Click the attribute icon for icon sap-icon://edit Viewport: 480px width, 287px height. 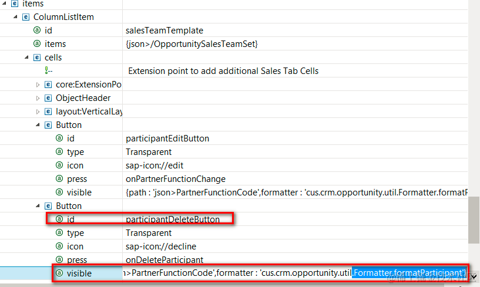pyautogui.click(x=59, y=165)
